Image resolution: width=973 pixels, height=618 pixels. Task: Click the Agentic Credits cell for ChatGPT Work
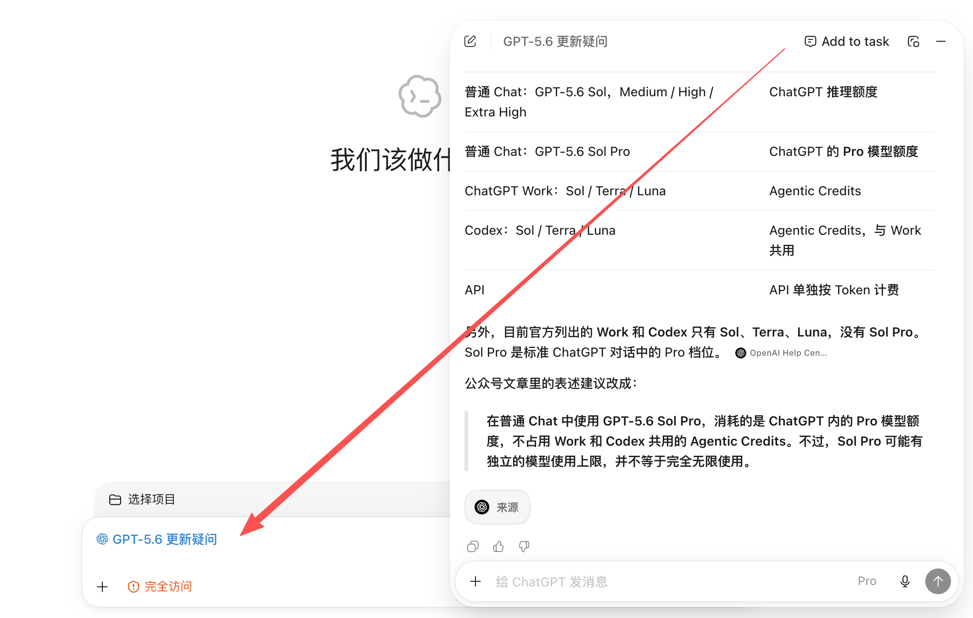(x=815, y=191)
